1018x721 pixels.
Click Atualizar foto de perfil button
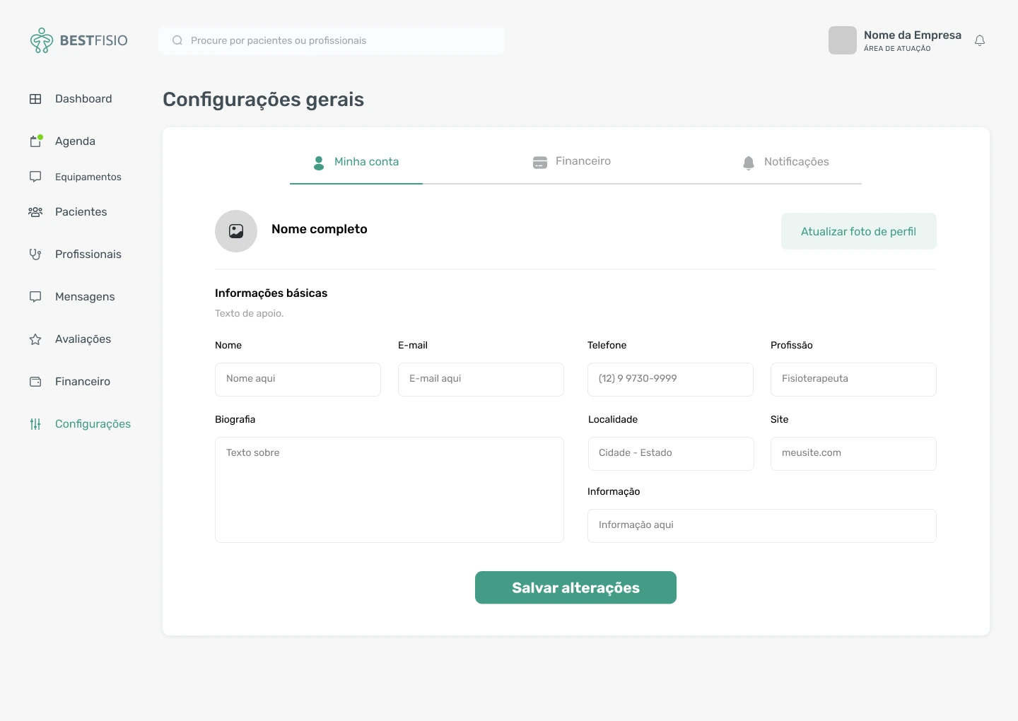click(859, 231)
